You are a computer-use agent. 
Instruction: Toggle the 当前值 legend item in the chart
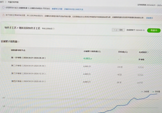click(145, 92)
